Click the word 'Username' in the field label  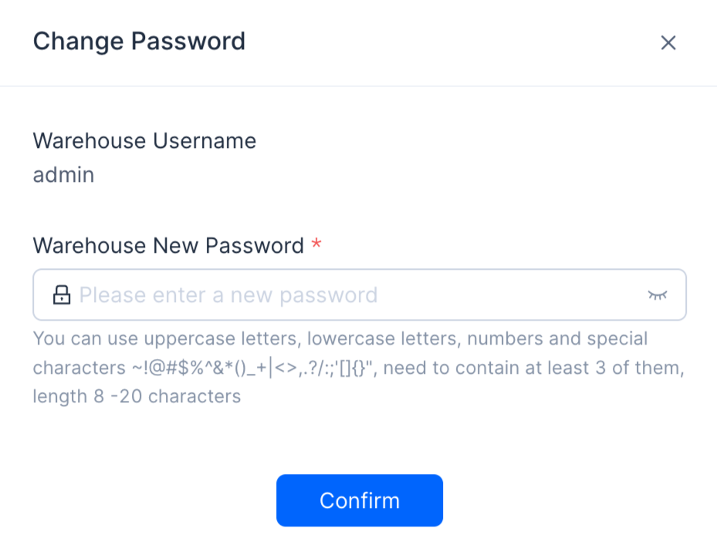click(205, 140)
